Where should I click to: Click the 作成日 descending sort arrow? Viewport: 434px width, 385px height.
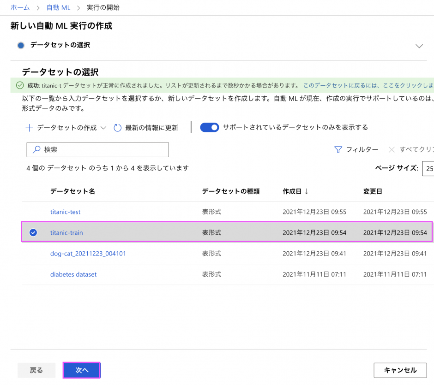click(306, 191)
